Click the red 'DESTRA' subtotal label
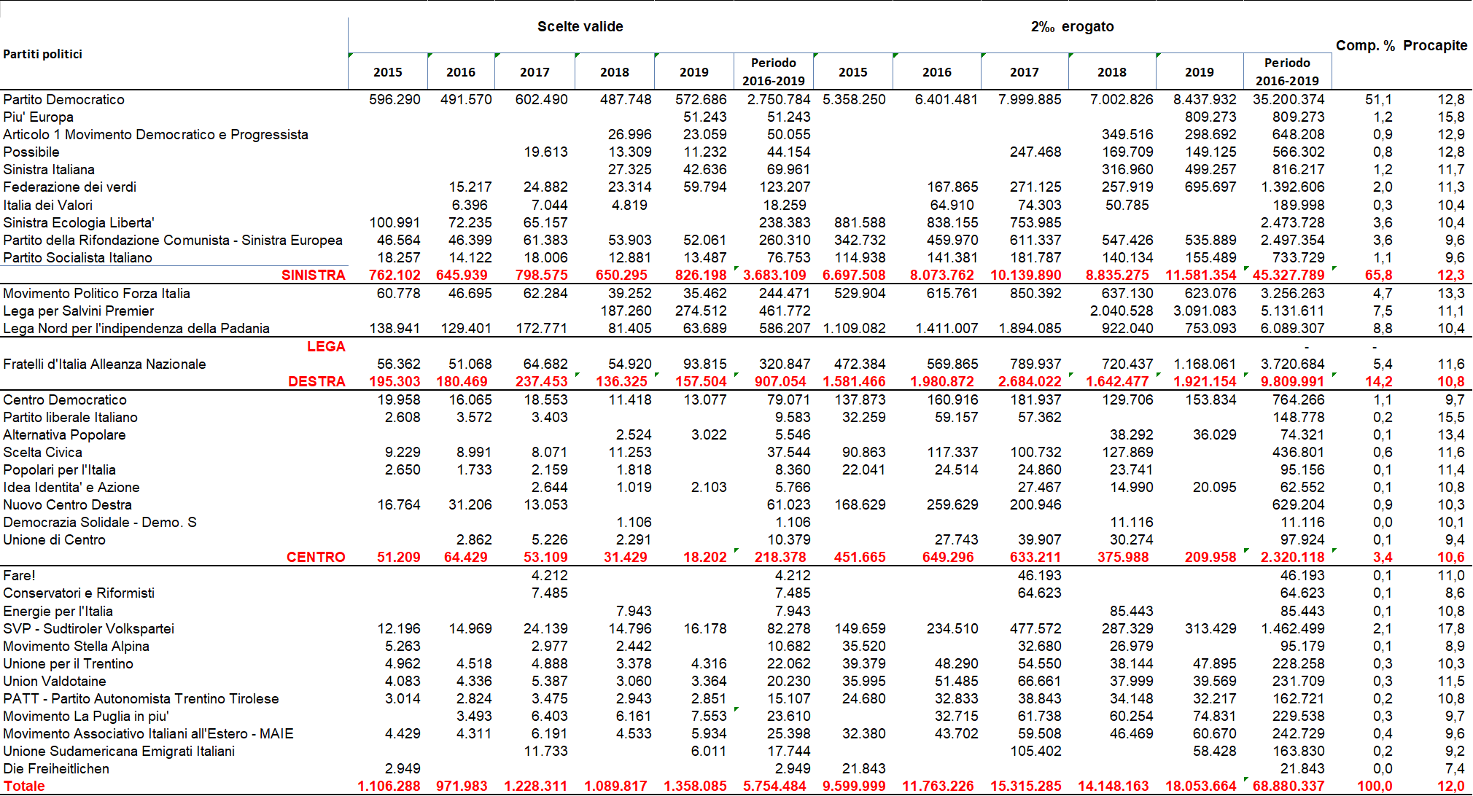The height and width of the screenshot is (796, 1473). (316, 381)
